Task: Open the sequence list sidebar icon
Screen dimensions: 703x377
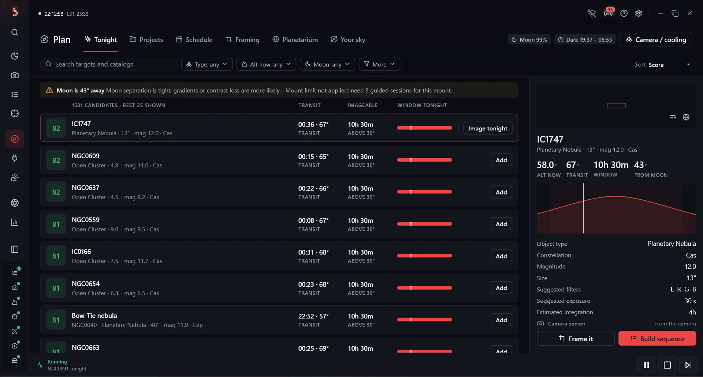Action: click(x=15, y=94)
